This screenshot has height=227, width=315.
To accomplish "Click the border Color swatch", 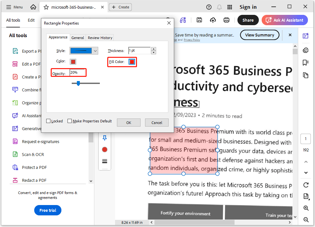I will (73, 62).
